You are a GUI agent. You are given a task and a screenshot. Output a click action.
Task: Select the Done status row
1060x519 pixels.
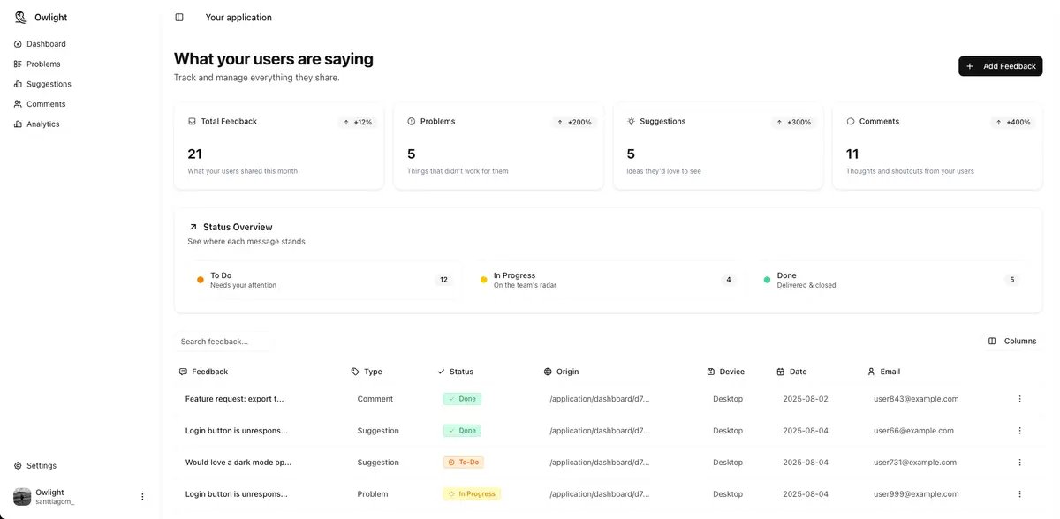tap(892, 280)
